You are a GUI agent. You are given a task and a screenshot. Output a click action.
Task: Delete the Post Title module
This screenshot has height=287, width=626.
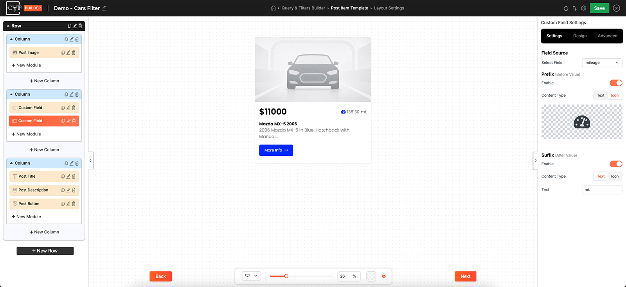pos(74,177)
